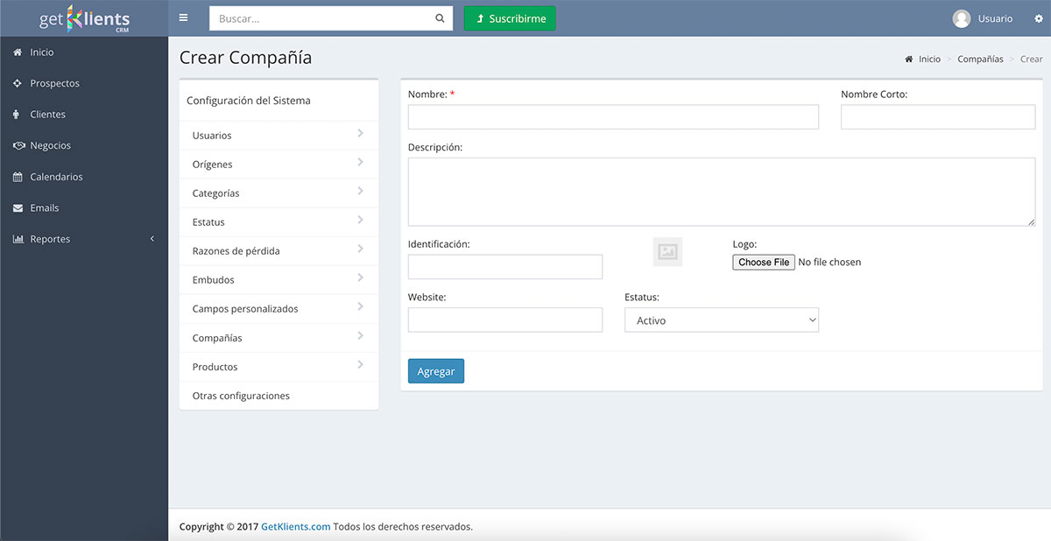Open the GetKlients.com footer link

(295, 527)
